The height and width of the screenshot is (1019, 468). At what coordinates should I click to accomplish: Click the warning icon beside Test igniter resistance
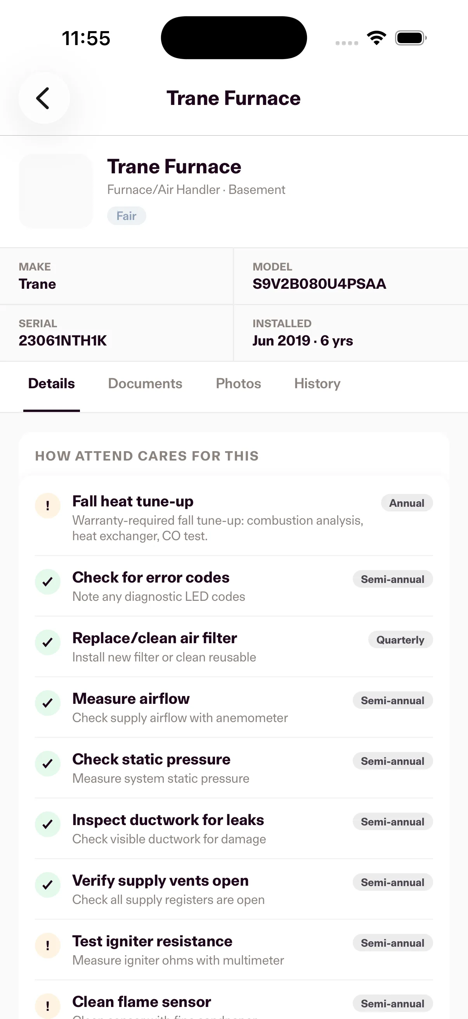(48, 946)
